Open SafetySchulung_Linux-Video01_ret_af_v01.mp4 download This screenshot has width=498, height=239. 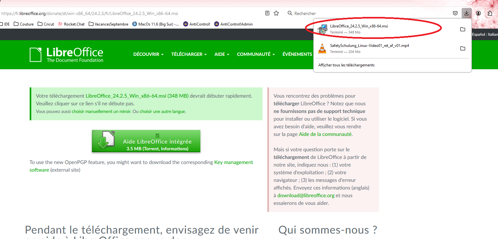click(392, 49)
